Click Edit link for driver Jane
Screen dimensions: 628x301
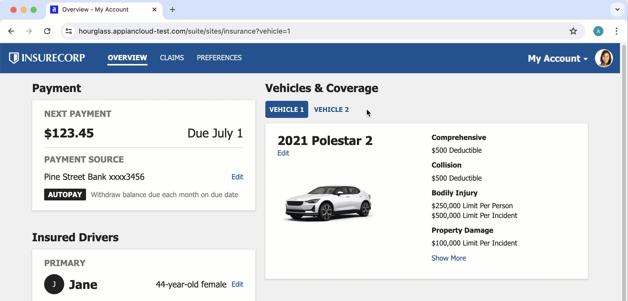tap(238, 284)
